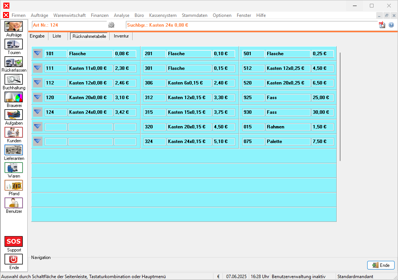Open the dropdown arrow for row 124
Viewport: 398px width, 280px height.
click(x=38, y=112)
